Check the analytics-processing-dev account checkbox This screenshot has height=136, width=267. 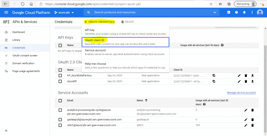coord(60,110)
